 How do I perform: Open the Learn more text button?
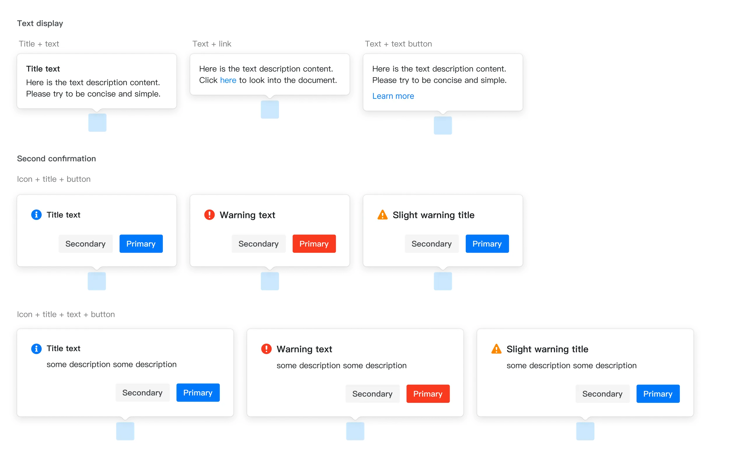(x=393, y=96)
